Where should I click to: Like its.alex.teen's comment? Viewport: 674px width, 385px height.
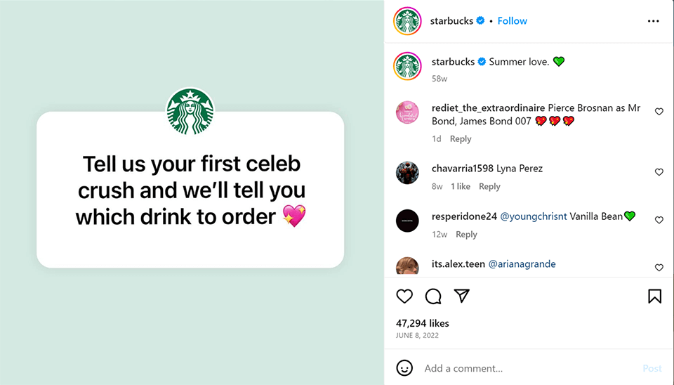click(x=659, y=268)
